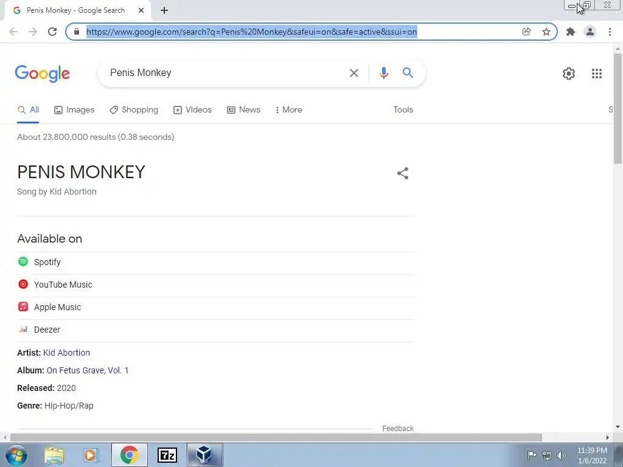623x467 pixels.
Task: Open the volume control in system tray
Action: click(562, 455)
